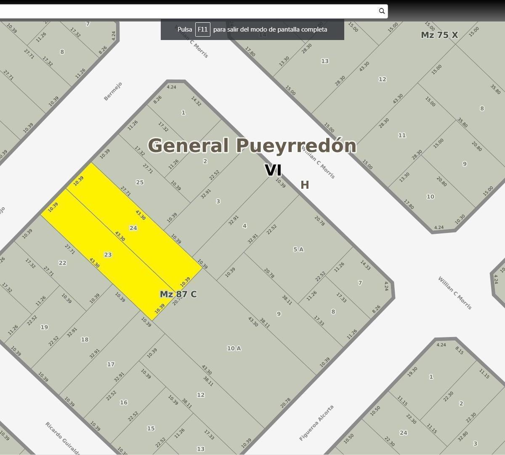Viewport: 505px width, 455px height.
Task: Click the 8.15 dimension label
Action: pos(459,350)
